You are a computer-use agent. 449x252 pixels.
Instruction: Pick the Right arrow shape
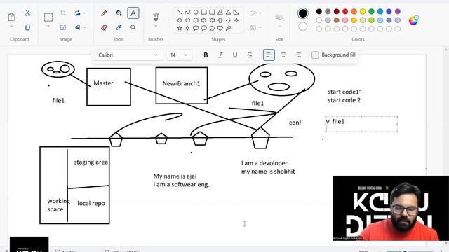point(204,20)
